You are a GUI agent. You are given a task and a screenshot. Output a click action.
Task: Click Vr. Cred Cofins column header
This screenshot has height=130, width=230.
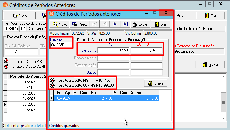click(136, 93)
